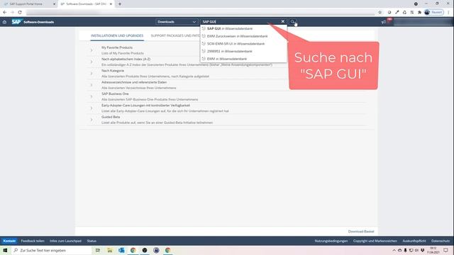Click the Windows taskbar search box
The height and width of the screenshot is (255, 454).
click(x=52, y=250)
